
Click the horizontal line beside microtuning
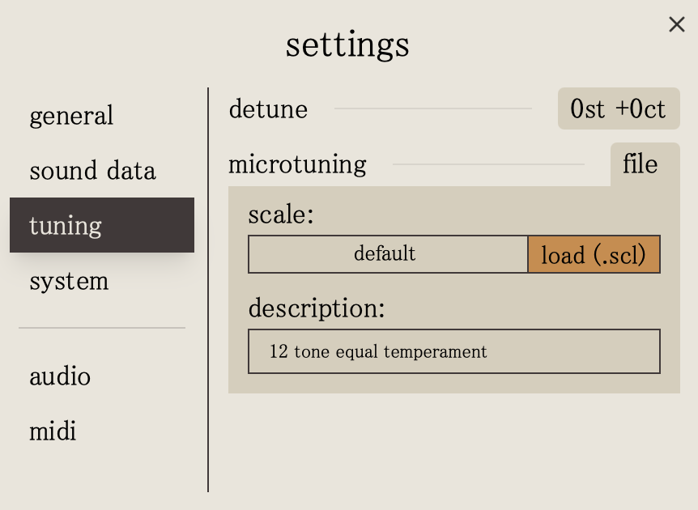(x=487, y=164)
